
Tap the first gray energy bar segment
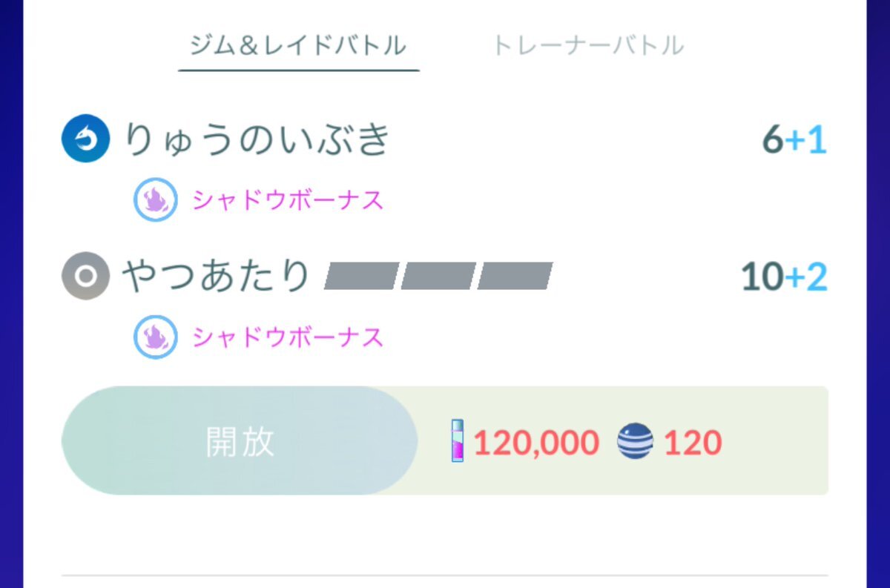tap(361, 276)
